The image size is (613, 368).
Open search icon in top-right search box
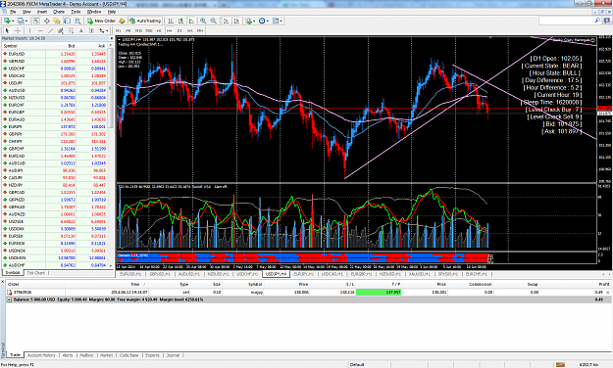597,21
